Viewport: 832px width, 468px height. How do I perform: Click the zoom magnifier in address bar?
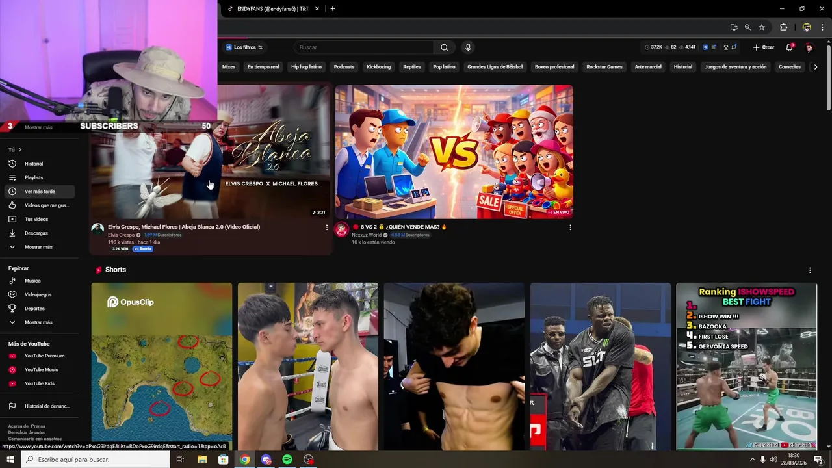click(747, 27)
